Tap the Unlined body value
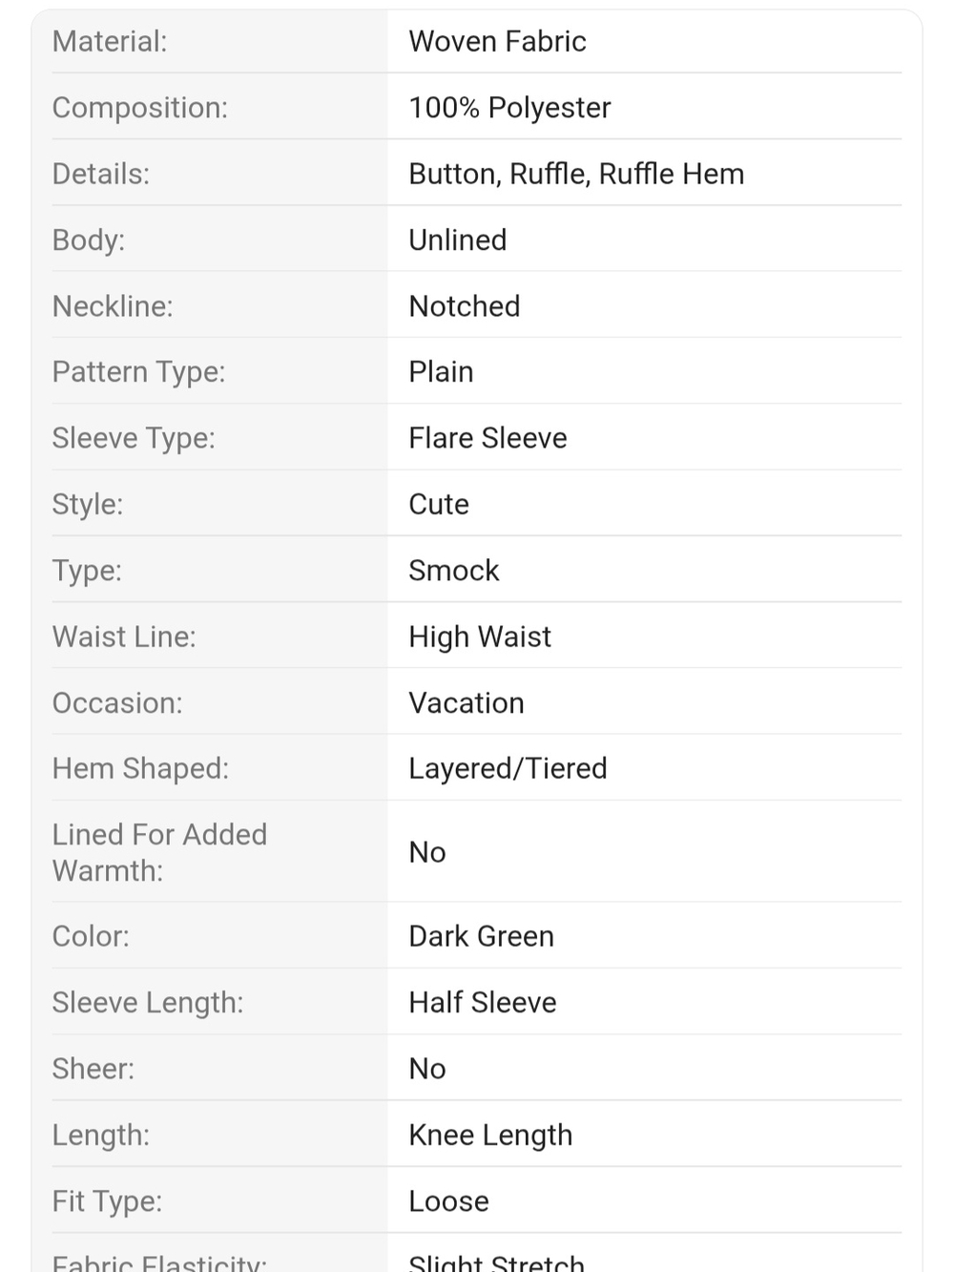This screenshot has height=1272, width=954. 457,240
